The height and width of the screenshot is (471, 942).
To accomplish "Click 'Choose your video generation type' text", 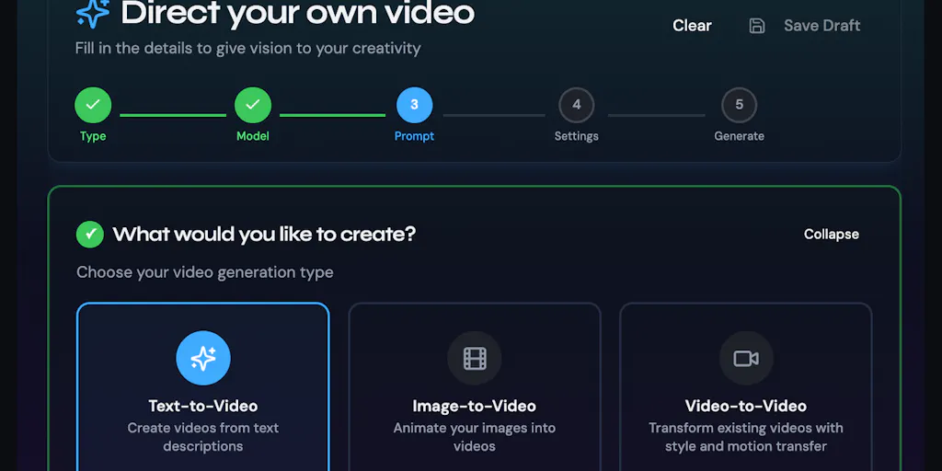I will pyautogui.click(x=205, y=272).
